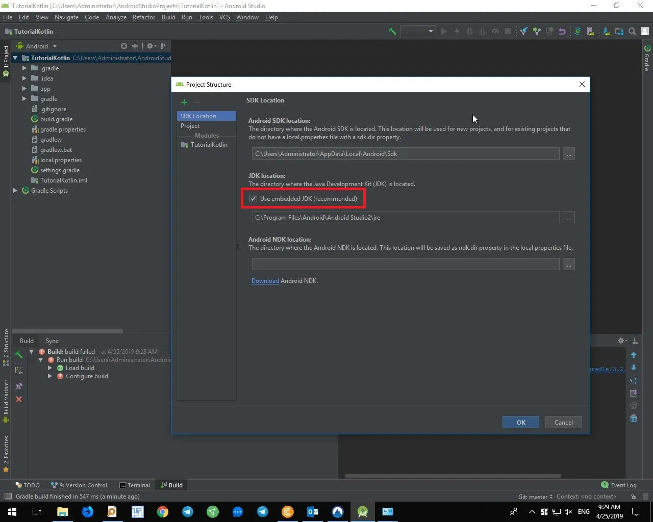Open the Event Log button

(x=619, y=485)
